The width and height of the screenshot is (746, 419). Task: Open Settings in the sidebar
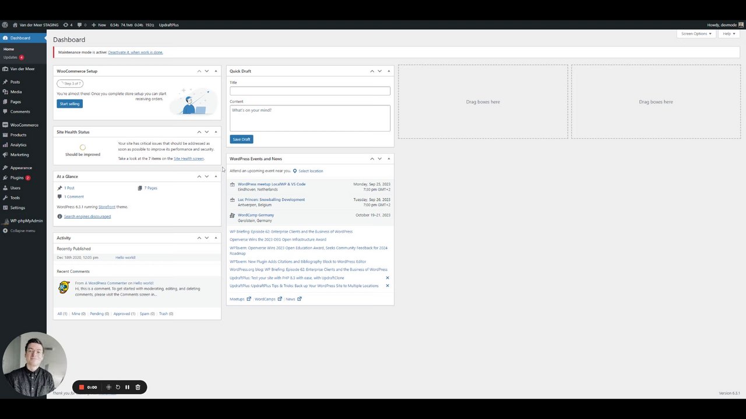pyautogui.click(x=17, y=208)
